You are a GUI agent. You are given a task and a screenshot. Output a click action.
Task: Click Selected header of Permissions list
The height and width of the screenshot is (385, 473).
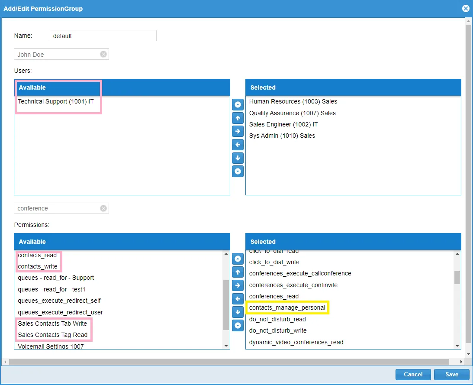[353, 242]
